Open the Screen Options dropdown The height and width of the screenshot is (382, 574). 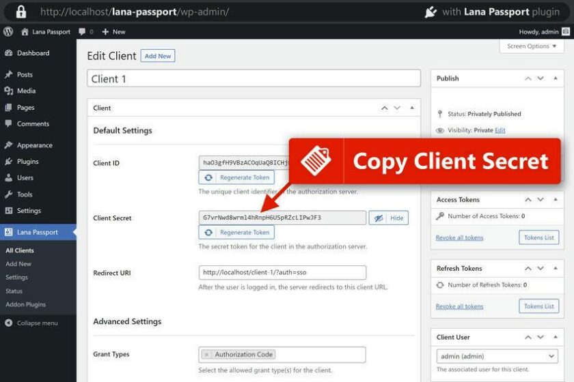click(532, 46)
